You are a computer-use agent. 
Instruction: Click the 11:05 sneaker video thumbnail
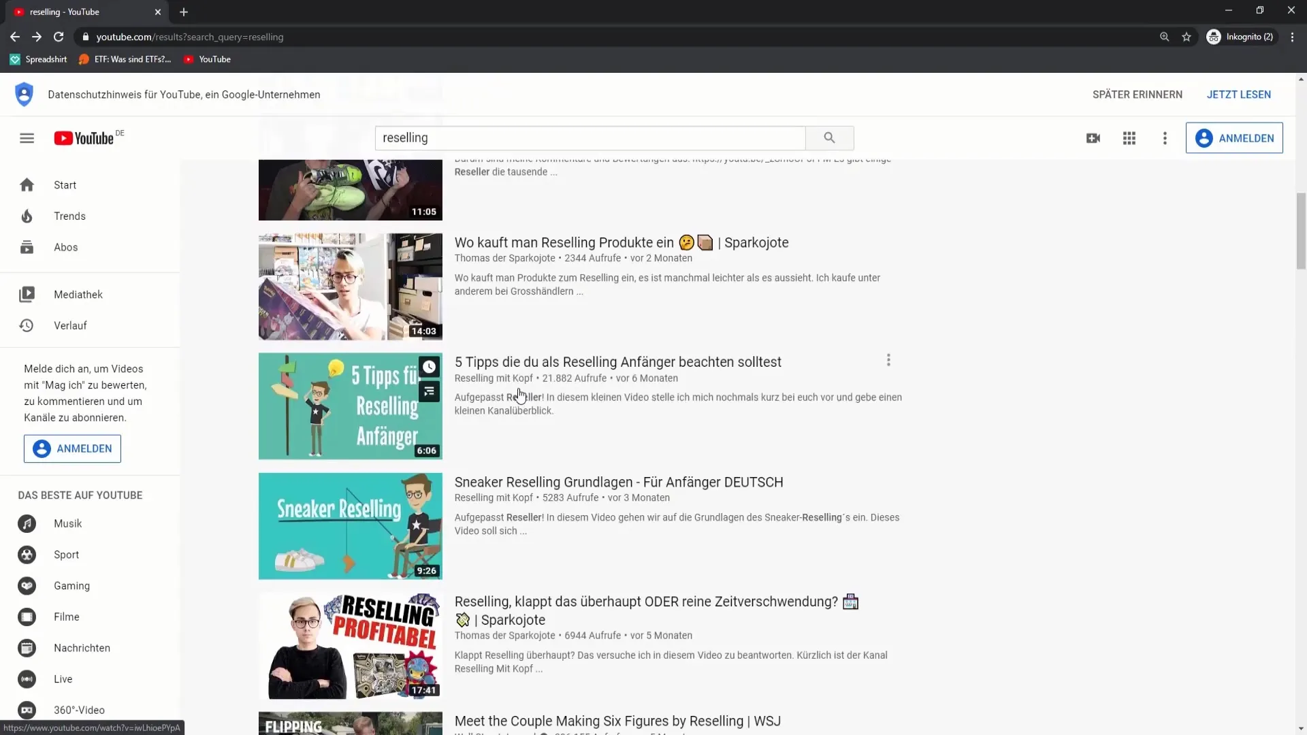click(x=351, y=190)
